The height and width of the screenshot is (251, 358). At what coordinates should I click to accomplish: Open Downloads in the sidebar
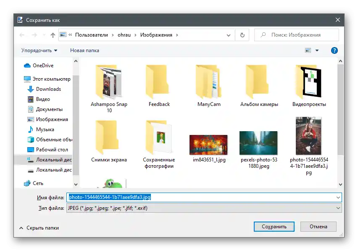tap(44, 89)
